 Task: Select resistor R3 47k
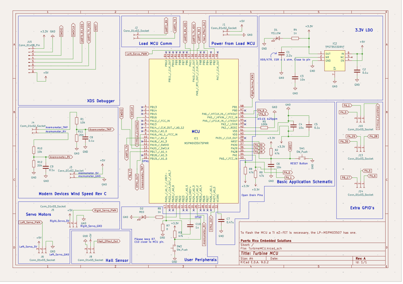tap(175, 234)
